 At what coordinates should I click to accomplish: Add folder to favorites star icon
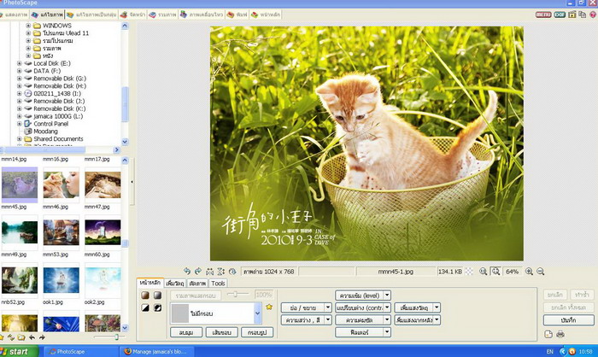click(2, 337)
